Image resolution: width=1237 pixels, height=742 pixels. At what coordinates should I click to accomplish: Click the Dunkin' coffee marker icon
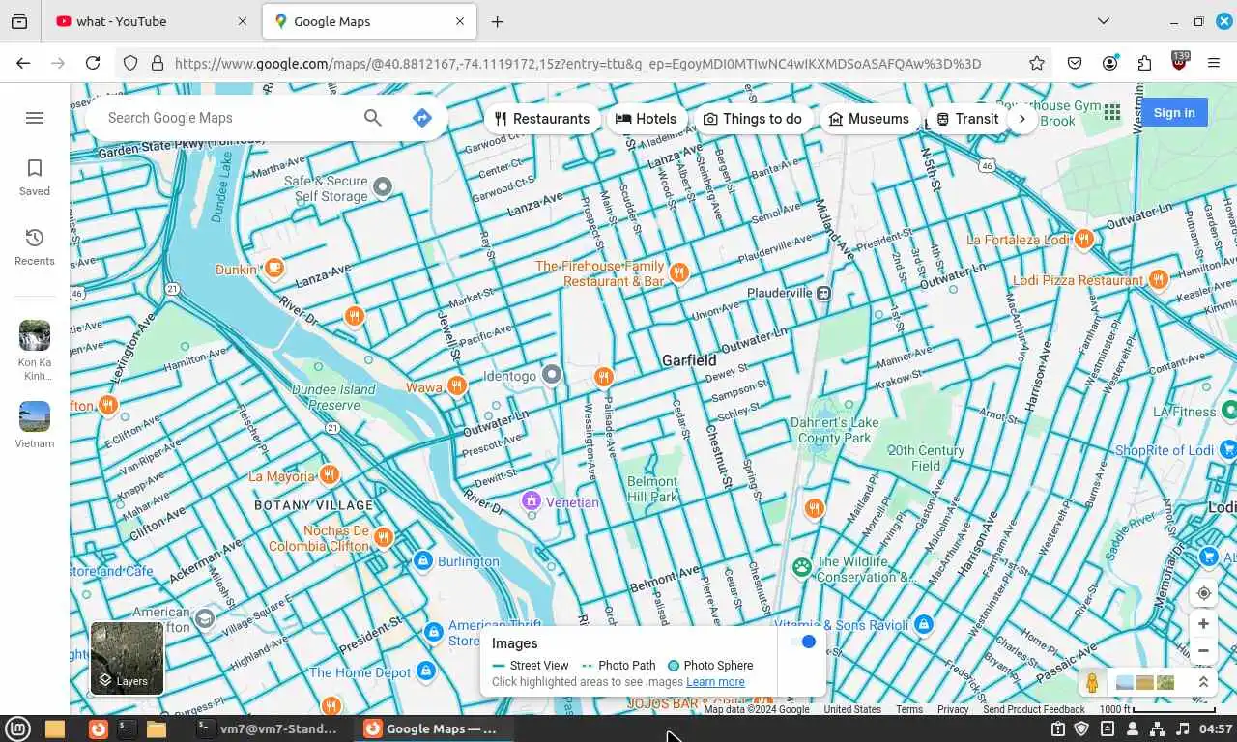[x=274, y=268]
